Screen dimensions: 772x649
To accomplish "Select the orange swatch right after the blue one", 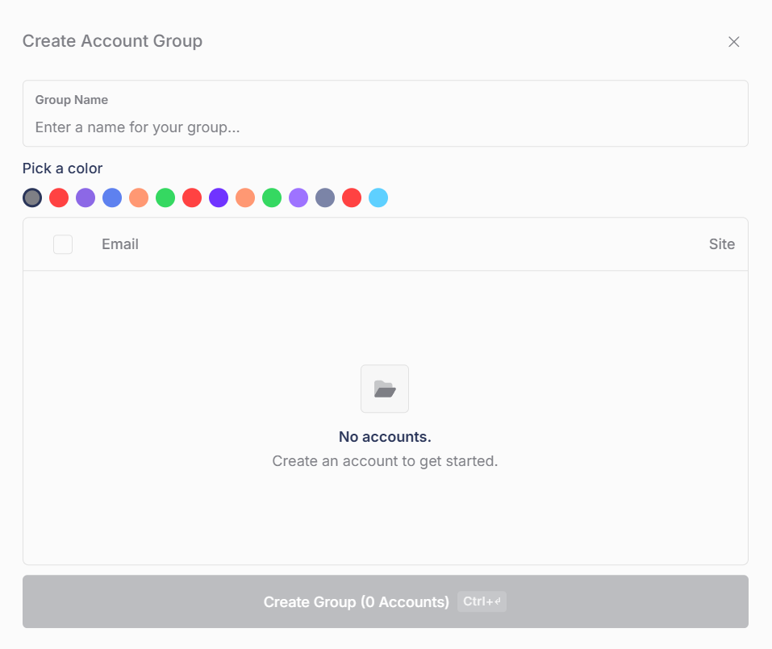I will click(x=139, y=198).
